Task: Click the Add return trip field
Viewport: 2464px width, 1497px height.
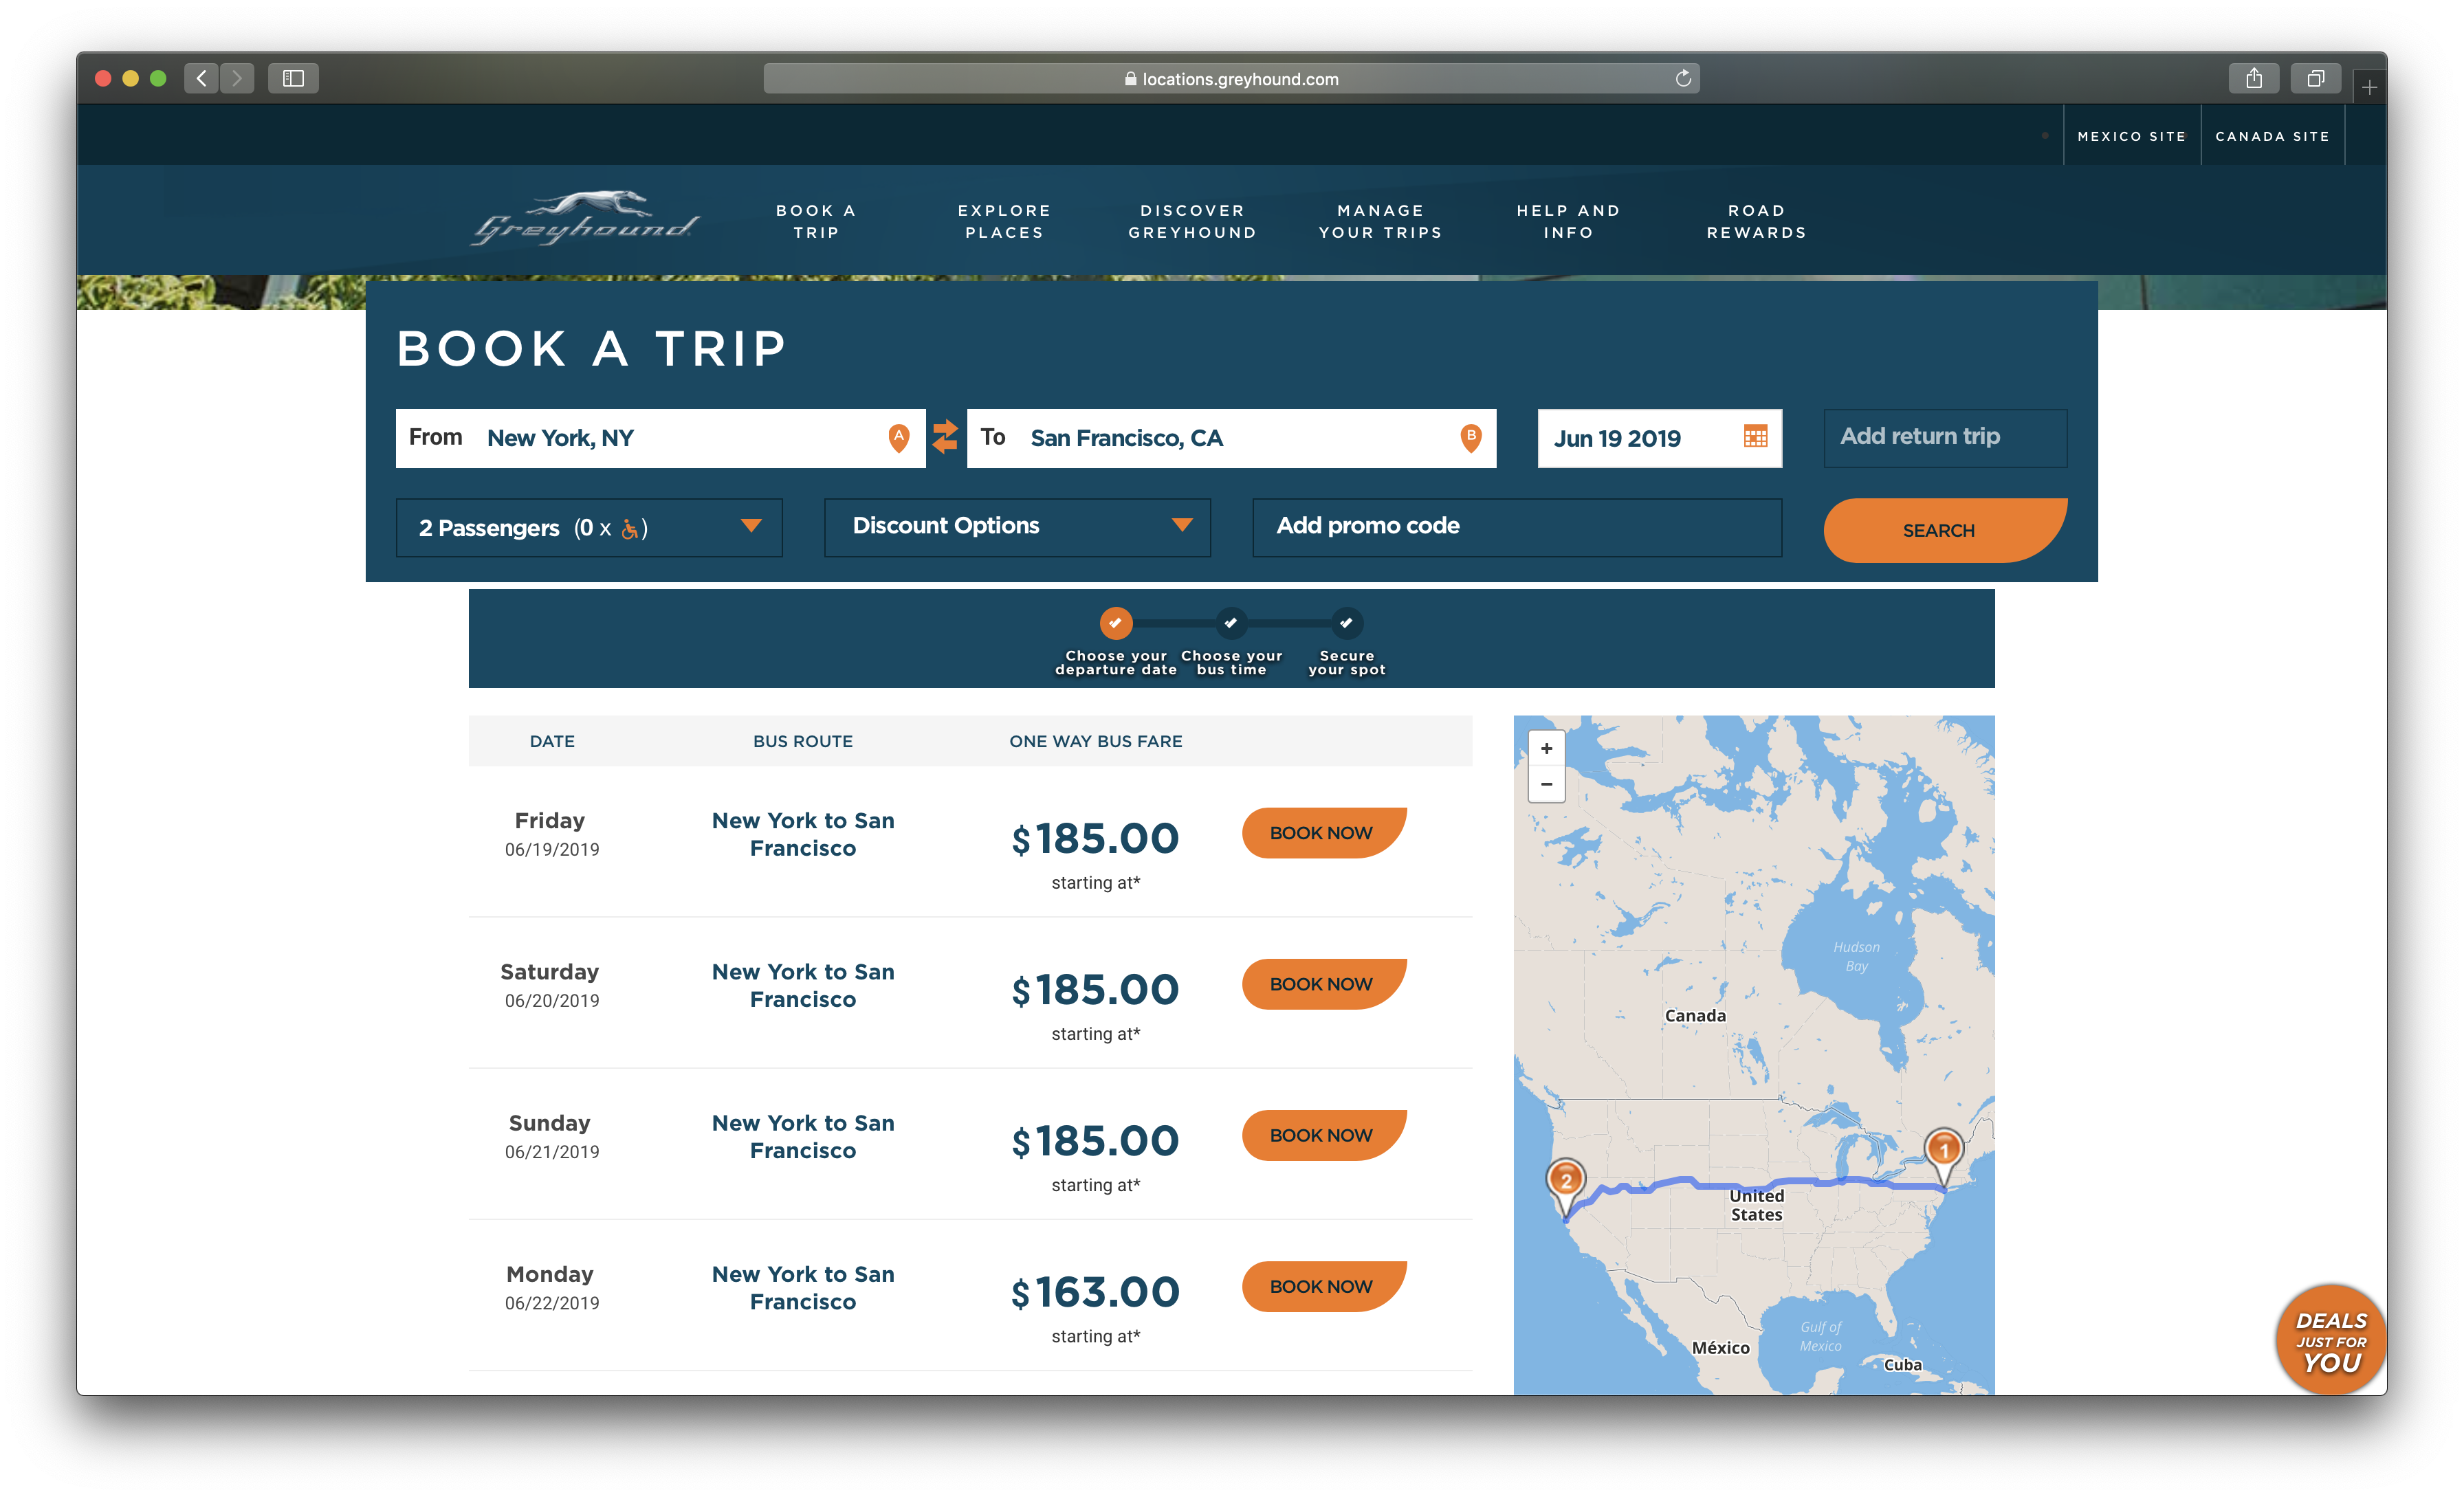Action: [x=1945, y=437]
